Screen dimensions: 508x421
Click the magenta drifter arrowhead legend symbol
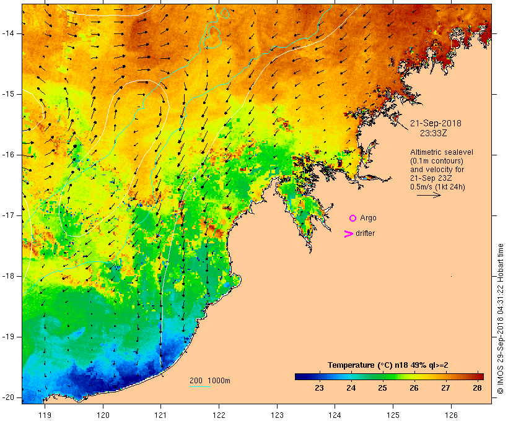pos(348,234)
